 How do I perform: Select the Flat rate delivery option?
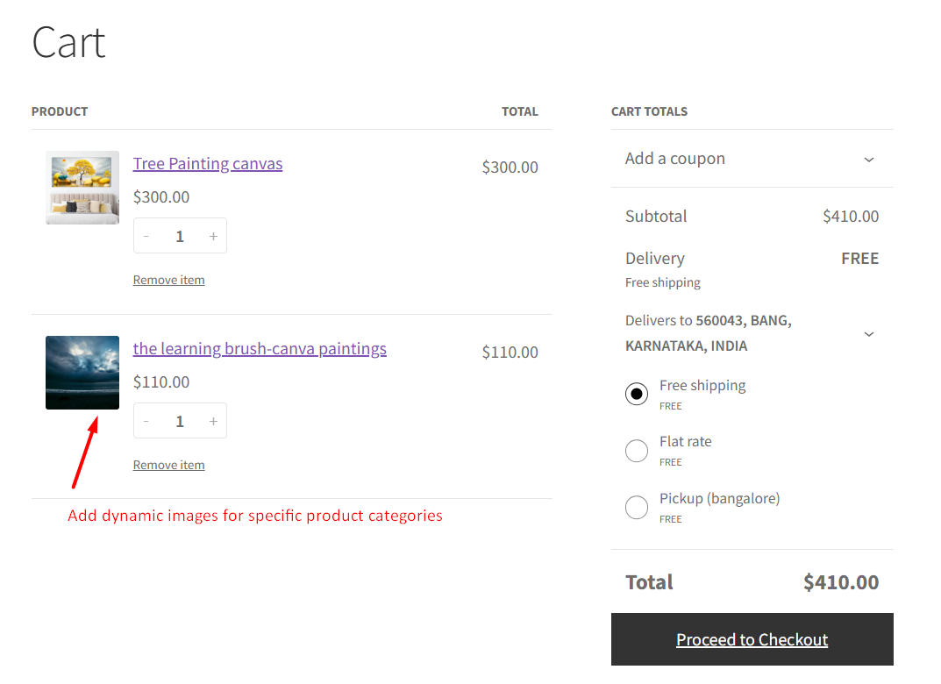point(637,451)
